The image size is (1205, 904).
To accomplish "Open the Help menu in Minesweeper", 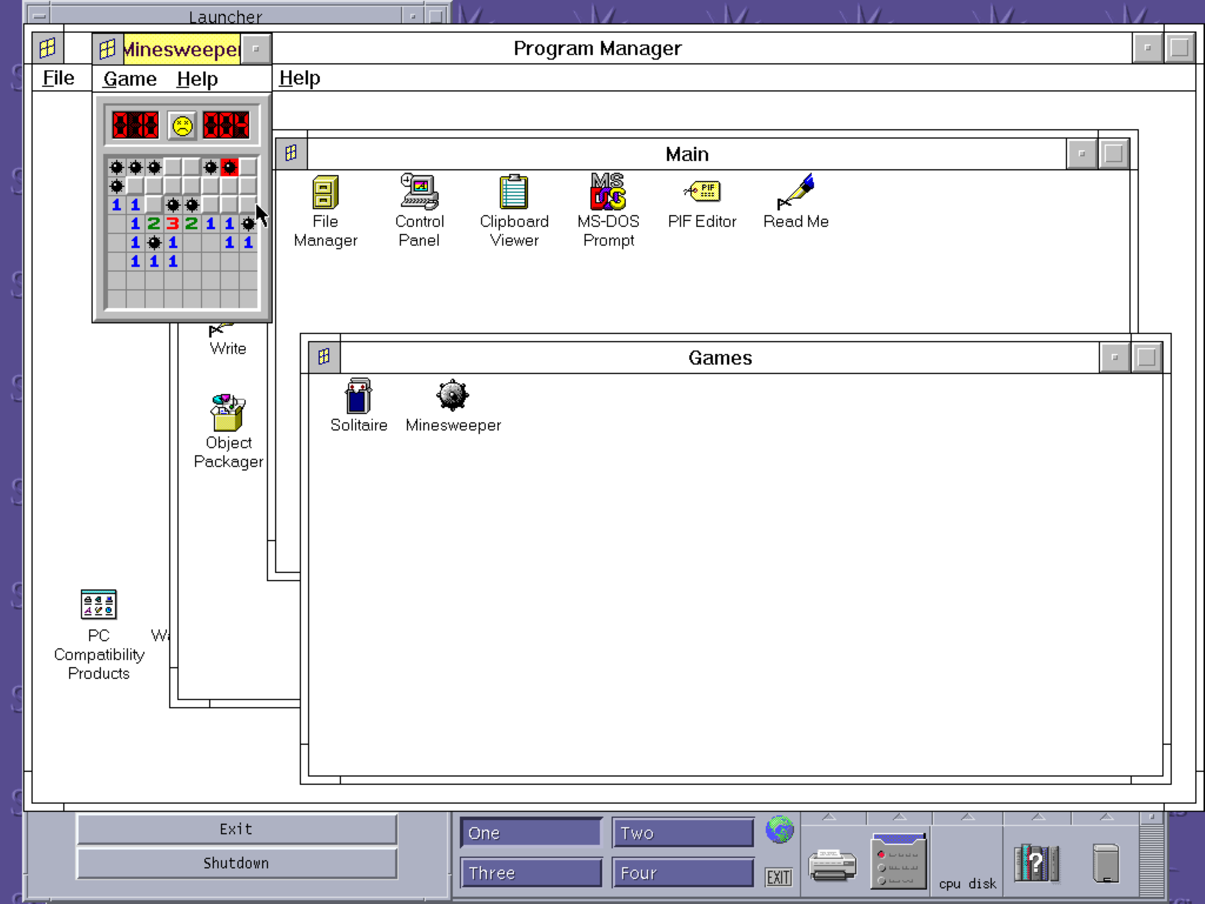I will coord(197,79).
